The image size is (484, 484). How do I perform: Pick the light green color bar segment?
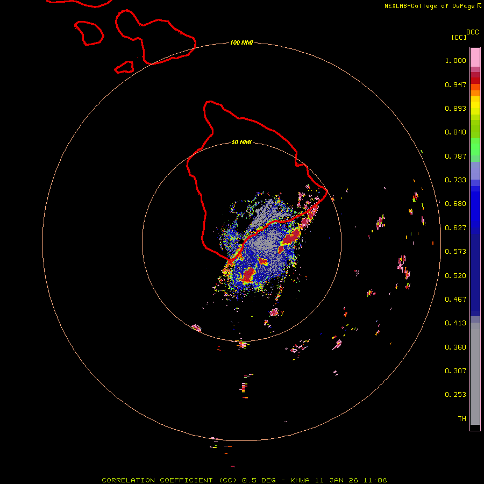[x=475, y=147]
